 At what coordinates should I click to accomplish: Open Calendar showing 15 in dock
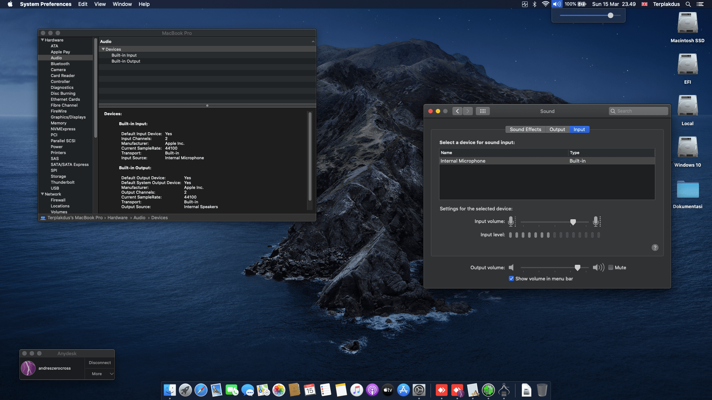point(310,390)
